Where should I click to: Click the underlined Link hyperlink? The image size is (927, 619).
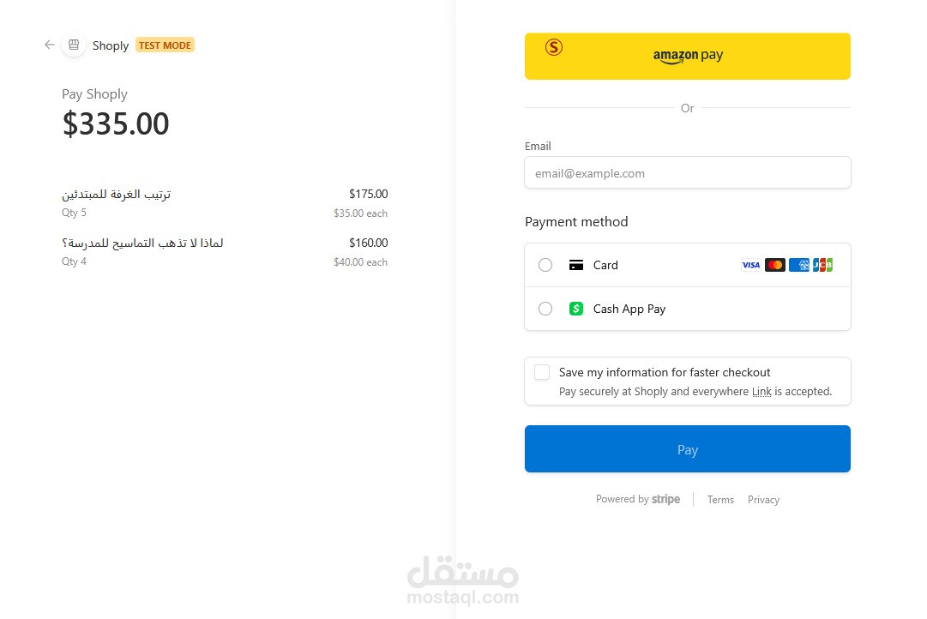click(761, 392)
